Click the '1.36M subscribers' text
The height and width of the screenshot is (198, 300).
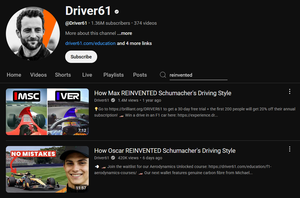pyautogui.click(x=111, y=23)
